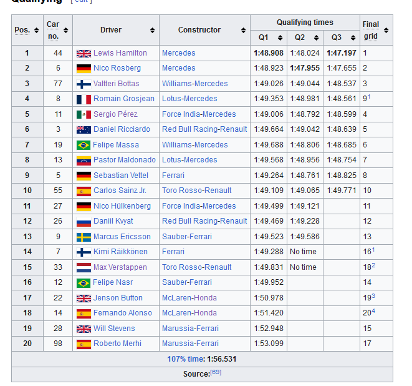This screenshot has height=386, width=412.
Task: Sort table by Driver column arrows
Action: (x=153, y=30)
